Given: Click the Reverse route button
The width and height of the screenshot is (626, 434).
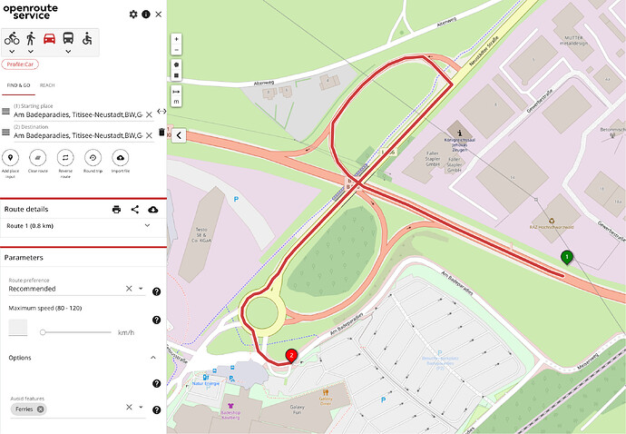Looking at the screenshot, I should (65, 163).
